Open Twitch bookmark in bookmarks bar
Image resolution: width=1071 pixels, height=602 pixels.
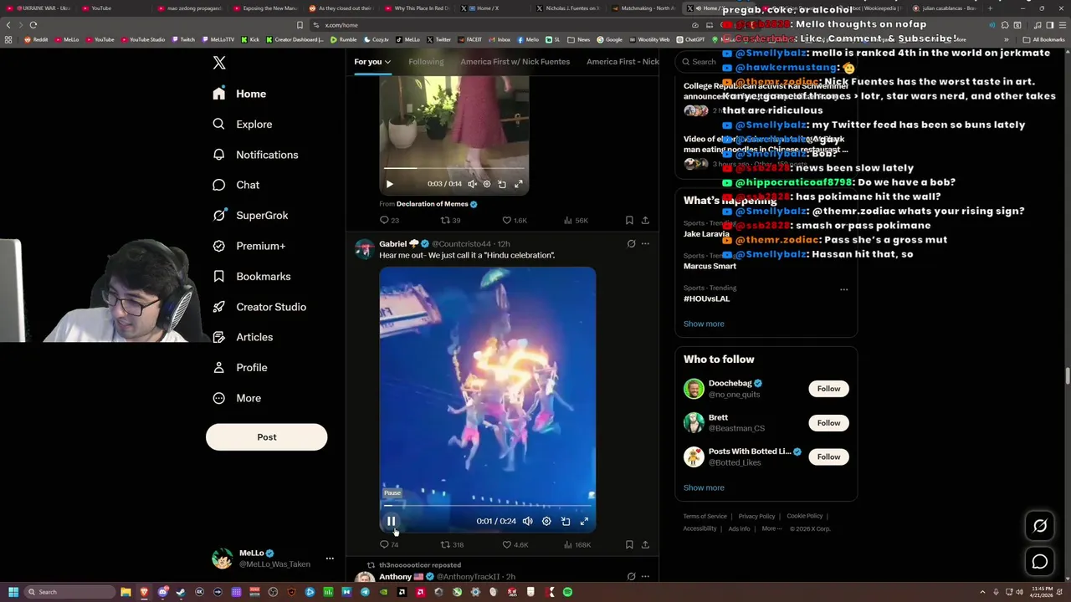click(x=182, y=39)
